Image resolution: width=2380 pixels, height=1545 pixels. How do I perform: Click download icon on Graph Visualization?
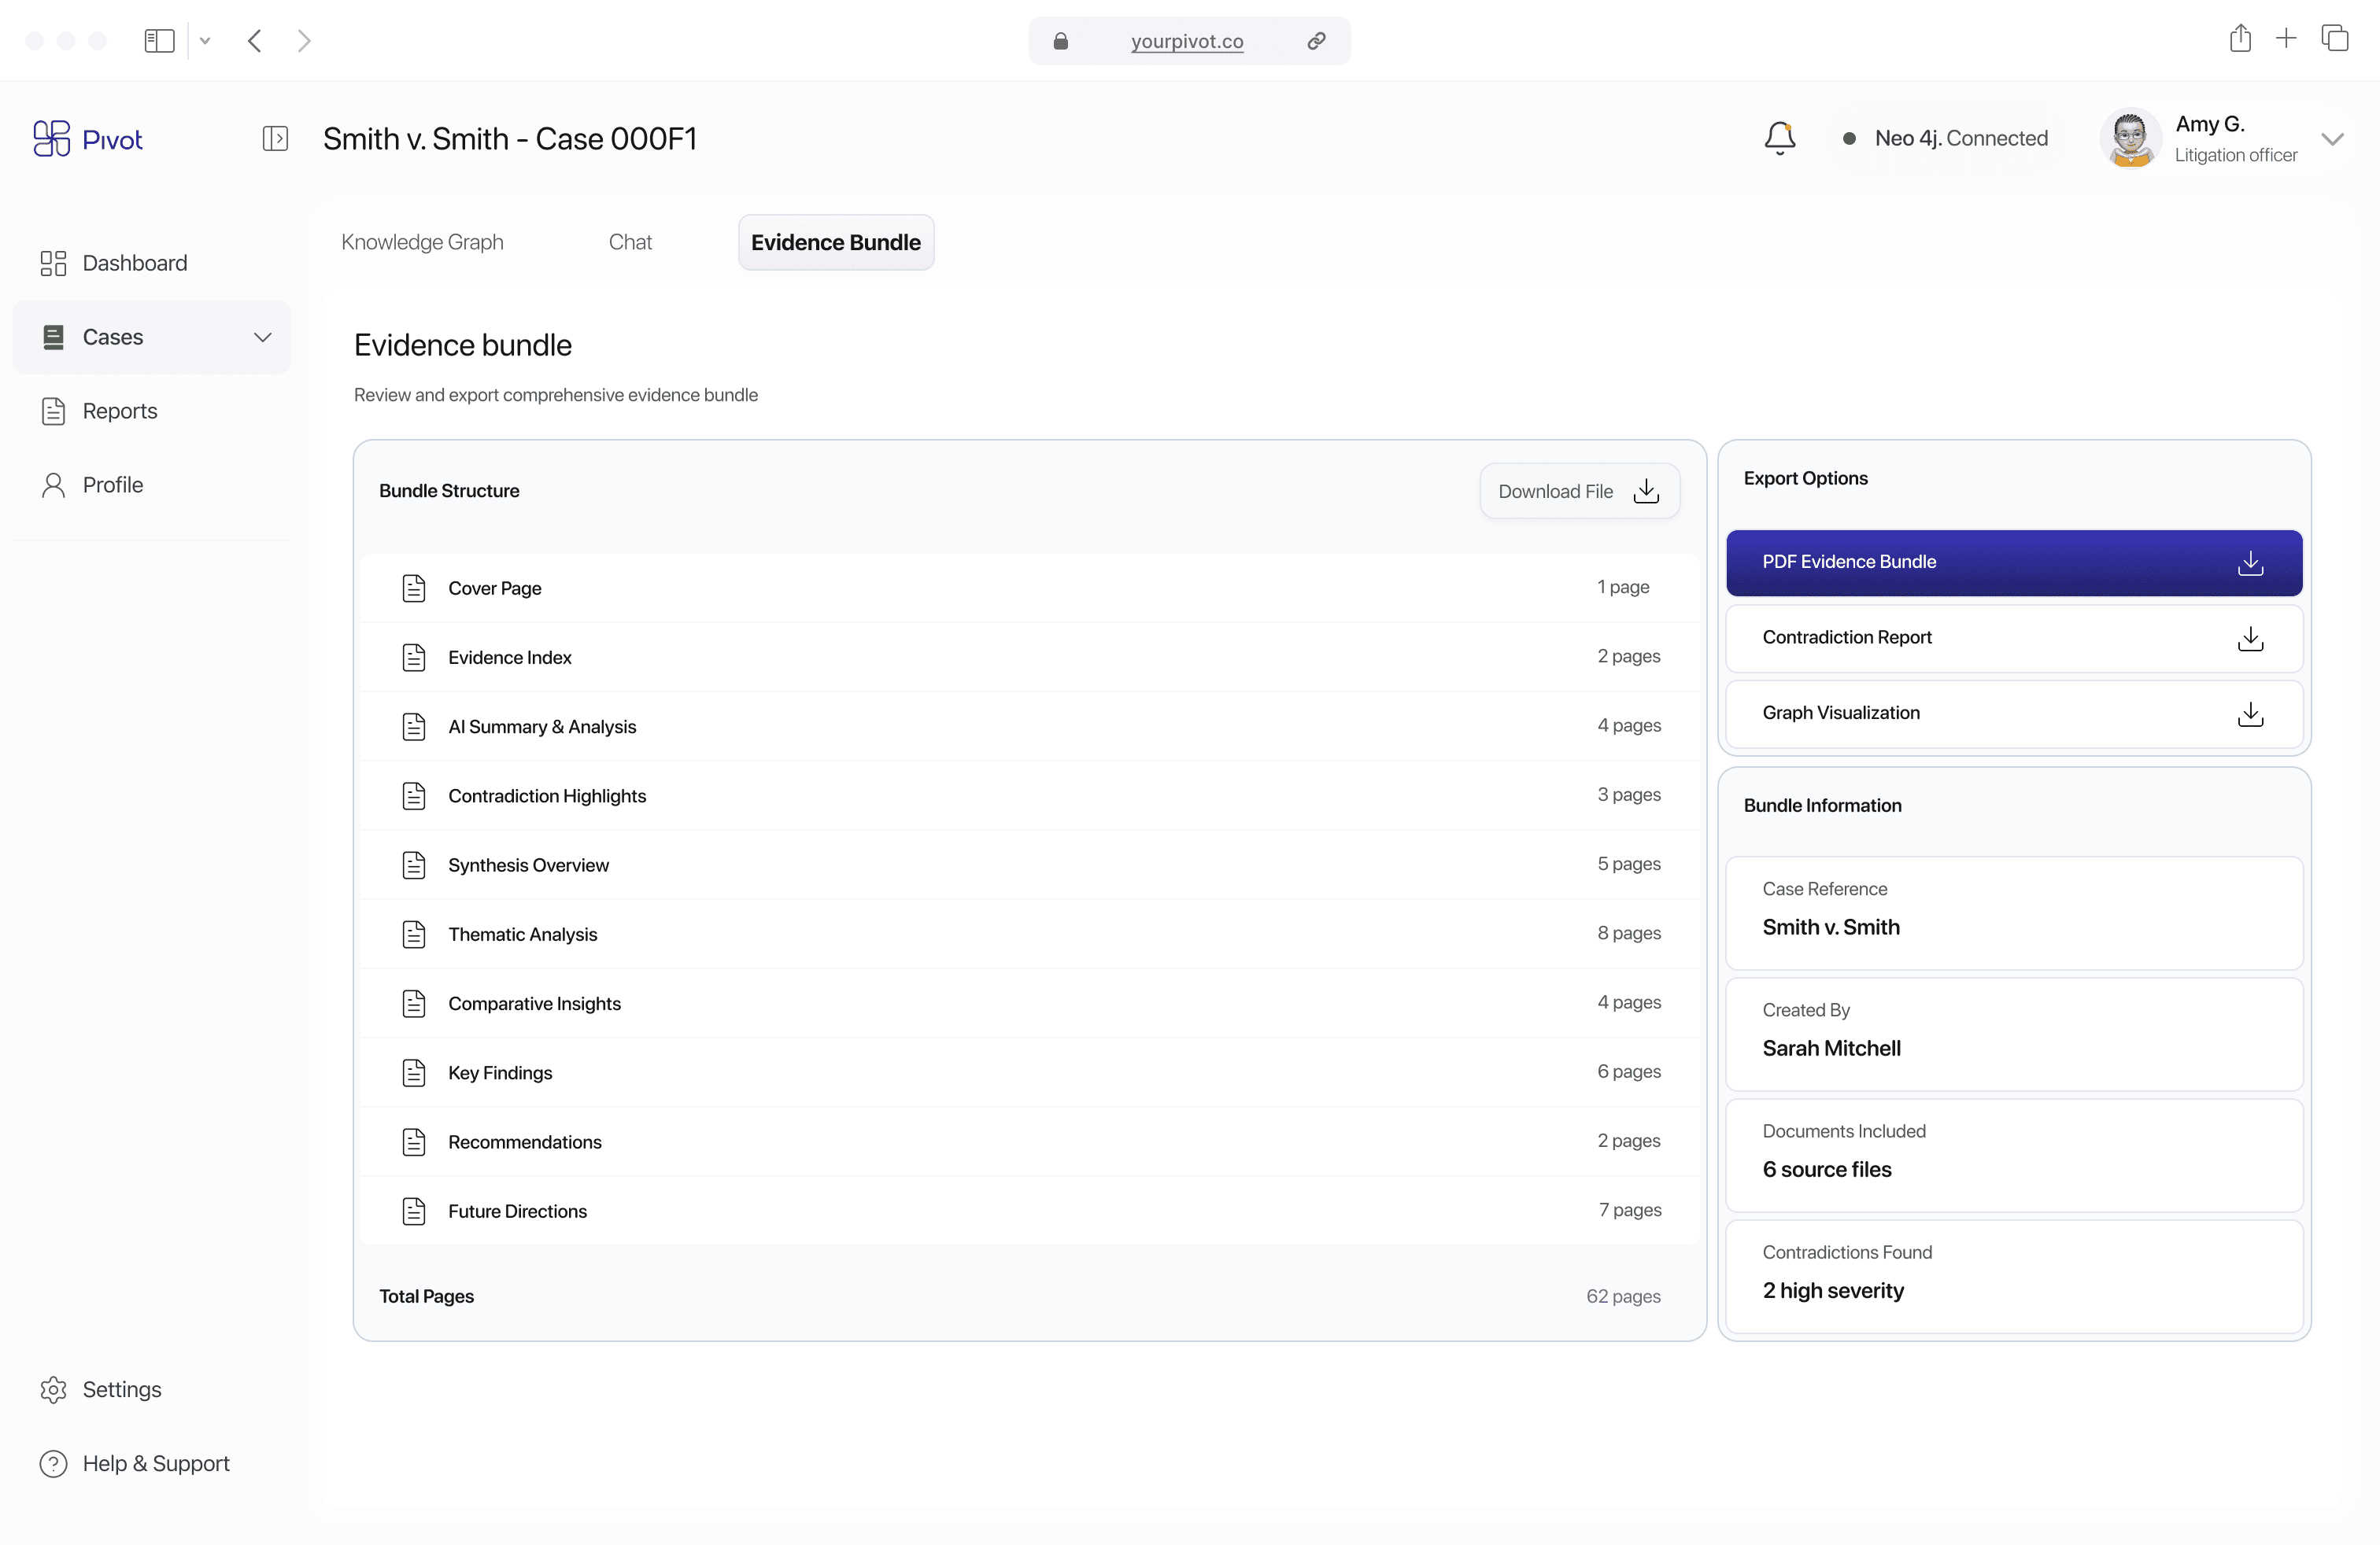tap(2250, 714)
